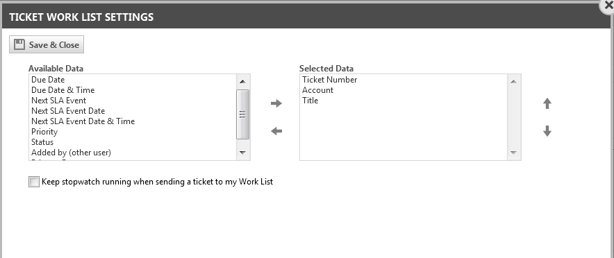The image size is (614, 258).
Task: Move selected item down with down arrow
Action: (x=547, y=131)
